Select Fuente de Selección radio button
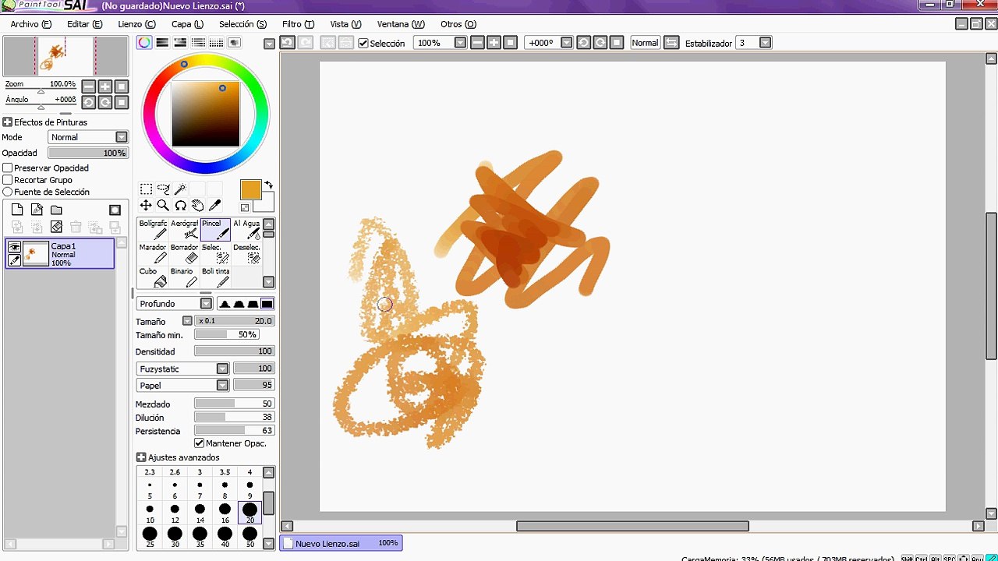This screenshot has width=998, height=561. click(x=8, y=192)
